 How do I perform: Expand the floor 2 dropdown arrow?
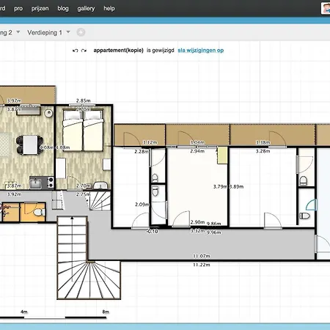point(18,32)
